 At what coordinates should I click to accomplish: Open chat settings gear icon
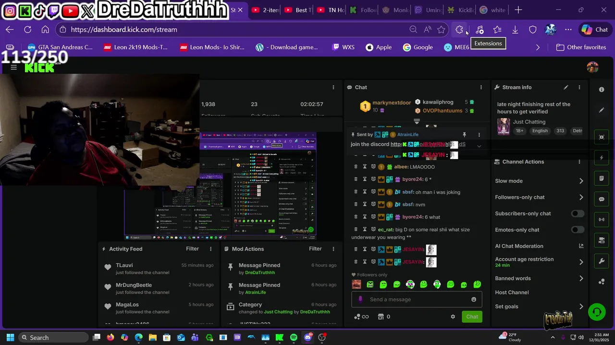[x=453, y=317]
